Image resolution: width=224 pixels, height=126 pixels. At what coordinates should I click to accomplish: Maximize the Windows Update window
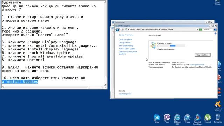point(212,26)
